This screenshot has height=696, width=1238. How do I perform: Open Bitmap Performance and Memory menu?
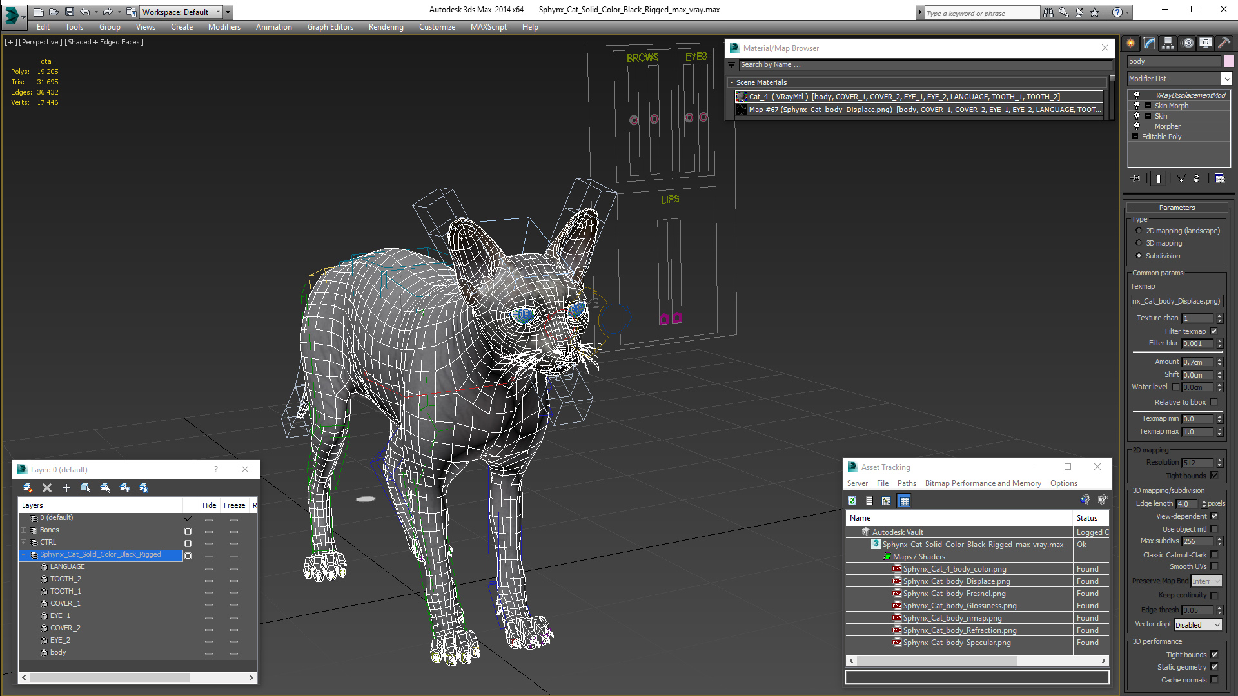[x=983, y=483]
